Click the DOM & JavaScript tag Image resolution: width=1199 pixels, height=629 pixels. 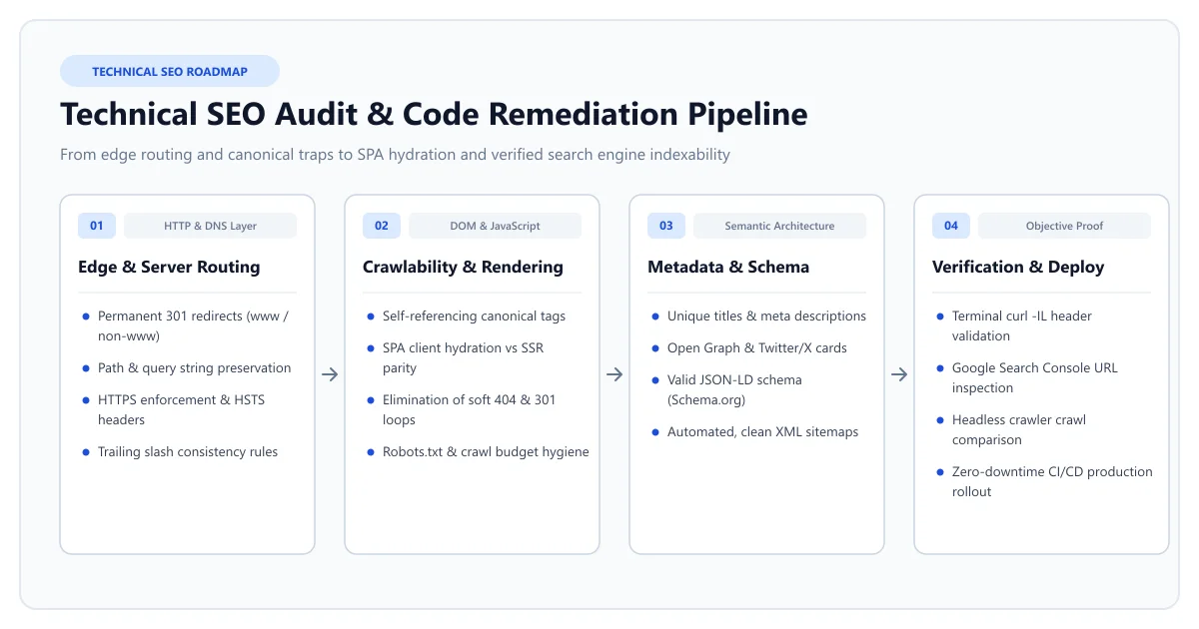tap(495, 226)
